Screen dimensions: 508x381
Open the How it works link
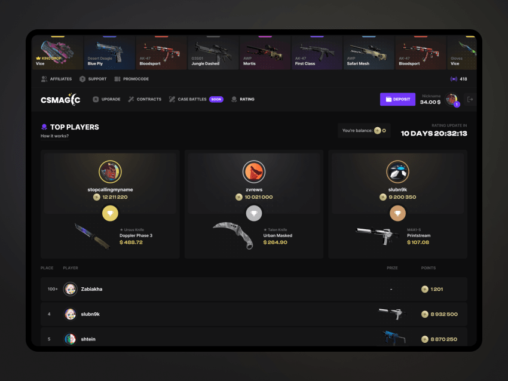pos(54,136)
